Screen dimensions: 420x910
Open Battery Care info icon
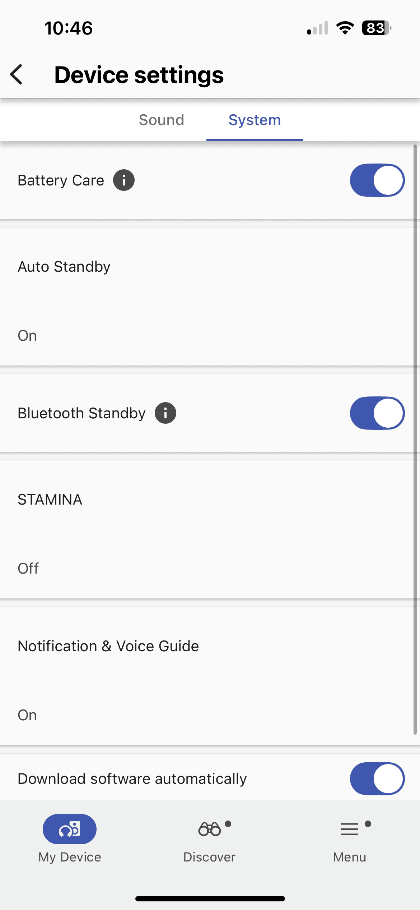(x=124, y=180)
